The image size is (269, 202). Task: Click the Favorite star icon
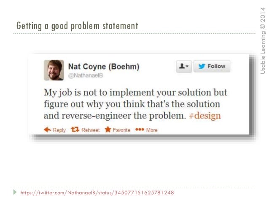pos(108,129)
